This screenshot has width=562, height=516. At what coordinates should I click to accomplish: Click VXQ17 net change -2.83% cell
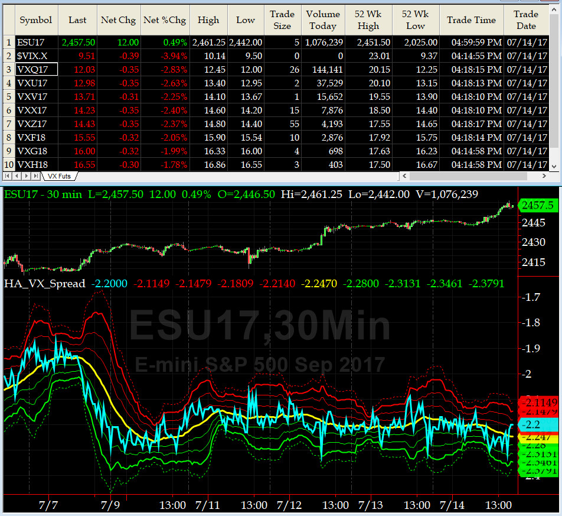coord(165,70)
